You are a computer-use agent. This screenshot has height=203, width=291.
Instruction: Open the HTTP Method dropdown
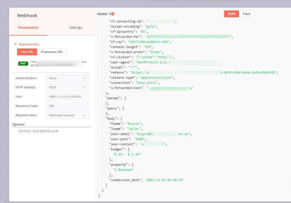tap(67, 88)
